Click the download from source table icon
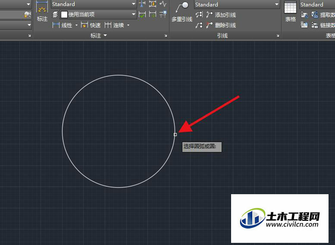The width and height of the screenshot is (335, 245). pos(304,15)
